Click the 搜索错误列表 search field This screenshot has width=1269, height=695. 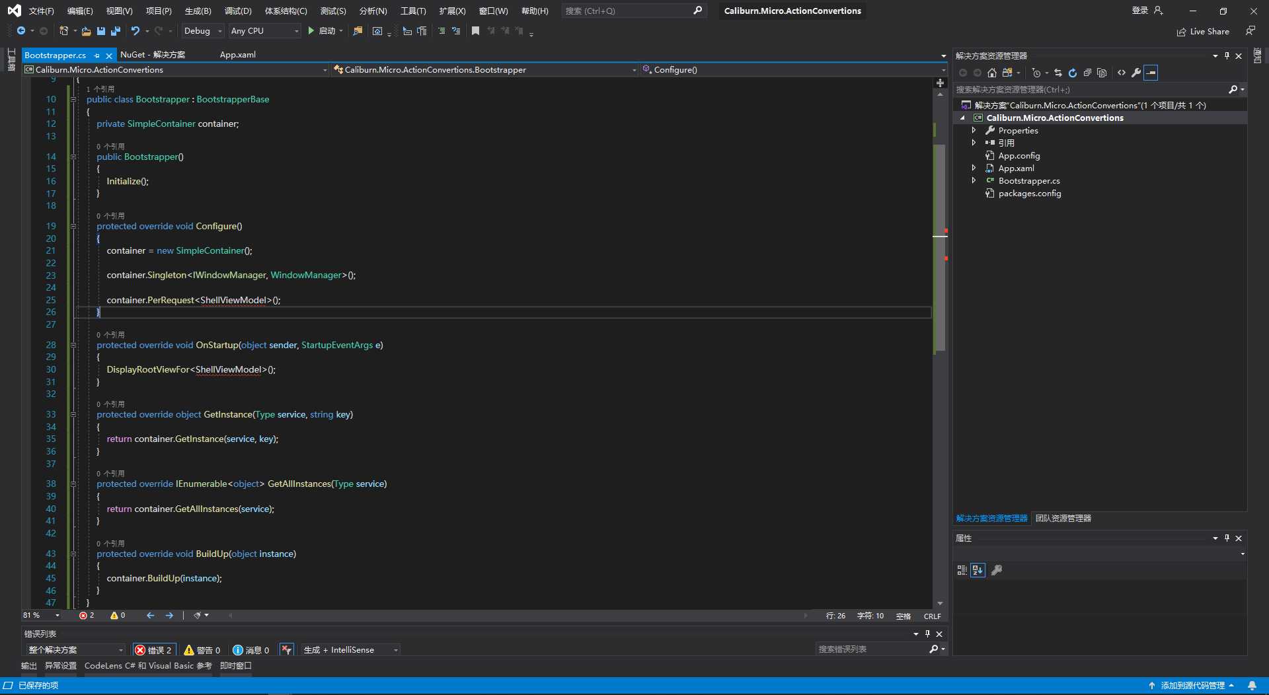pos(881,650)
